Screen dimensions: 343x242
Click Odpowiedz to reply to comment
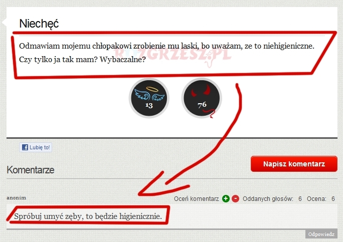coord(321,234)
